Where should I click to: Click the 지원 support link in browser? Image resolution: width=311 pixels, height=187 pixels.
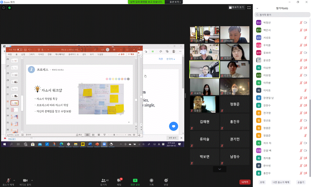coord(161,59)
